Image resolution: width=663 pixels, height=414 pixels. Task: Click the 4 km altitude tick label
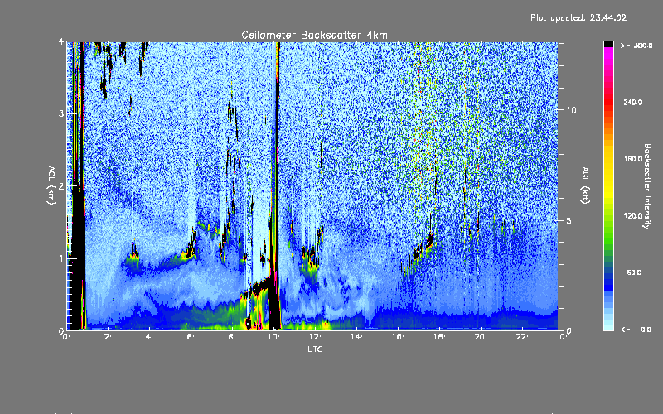61,42
